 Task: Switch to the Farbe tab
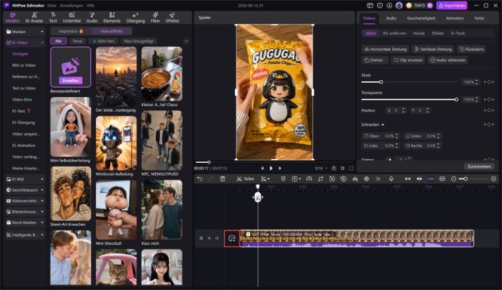(479, 18)
